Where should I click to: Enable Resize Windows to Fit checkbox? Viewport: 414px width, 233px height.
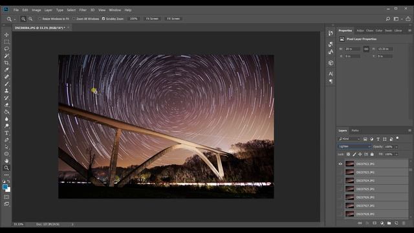click(x=40, y=19)
